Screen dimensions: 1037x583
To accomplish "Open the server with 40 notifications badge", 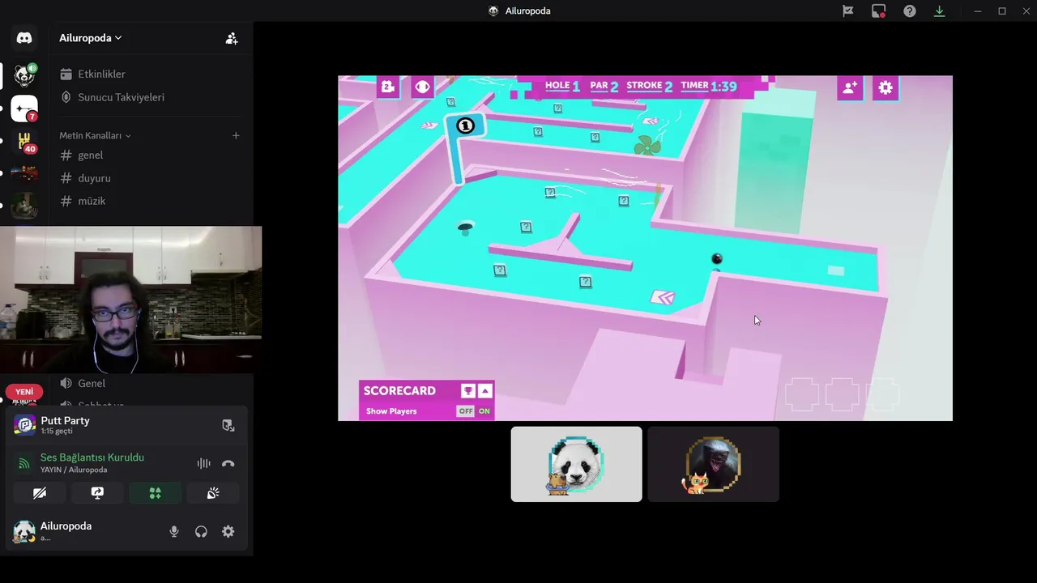I will 24,141.
